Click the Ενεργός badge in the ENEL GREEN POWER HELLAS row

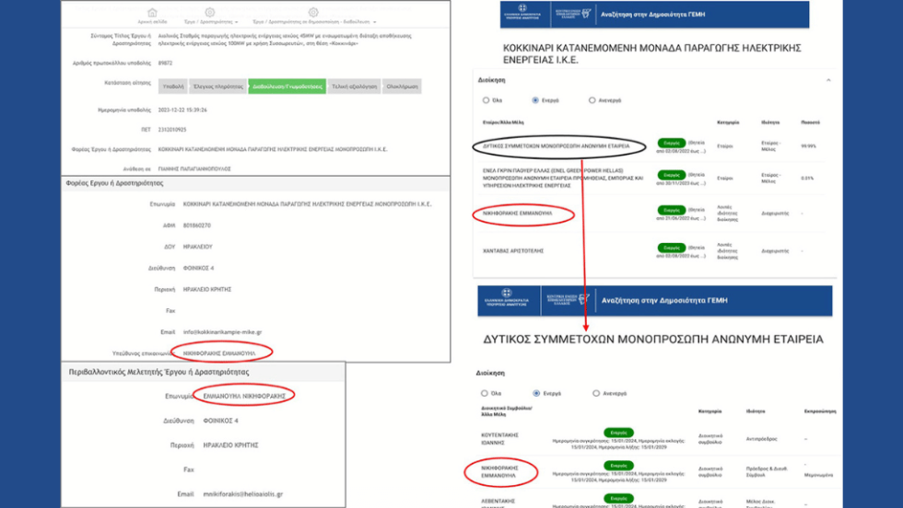click(671, 175)
